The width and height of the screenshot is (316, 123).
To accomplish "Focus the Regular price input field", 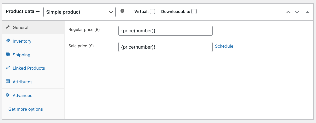I will 165,31.
